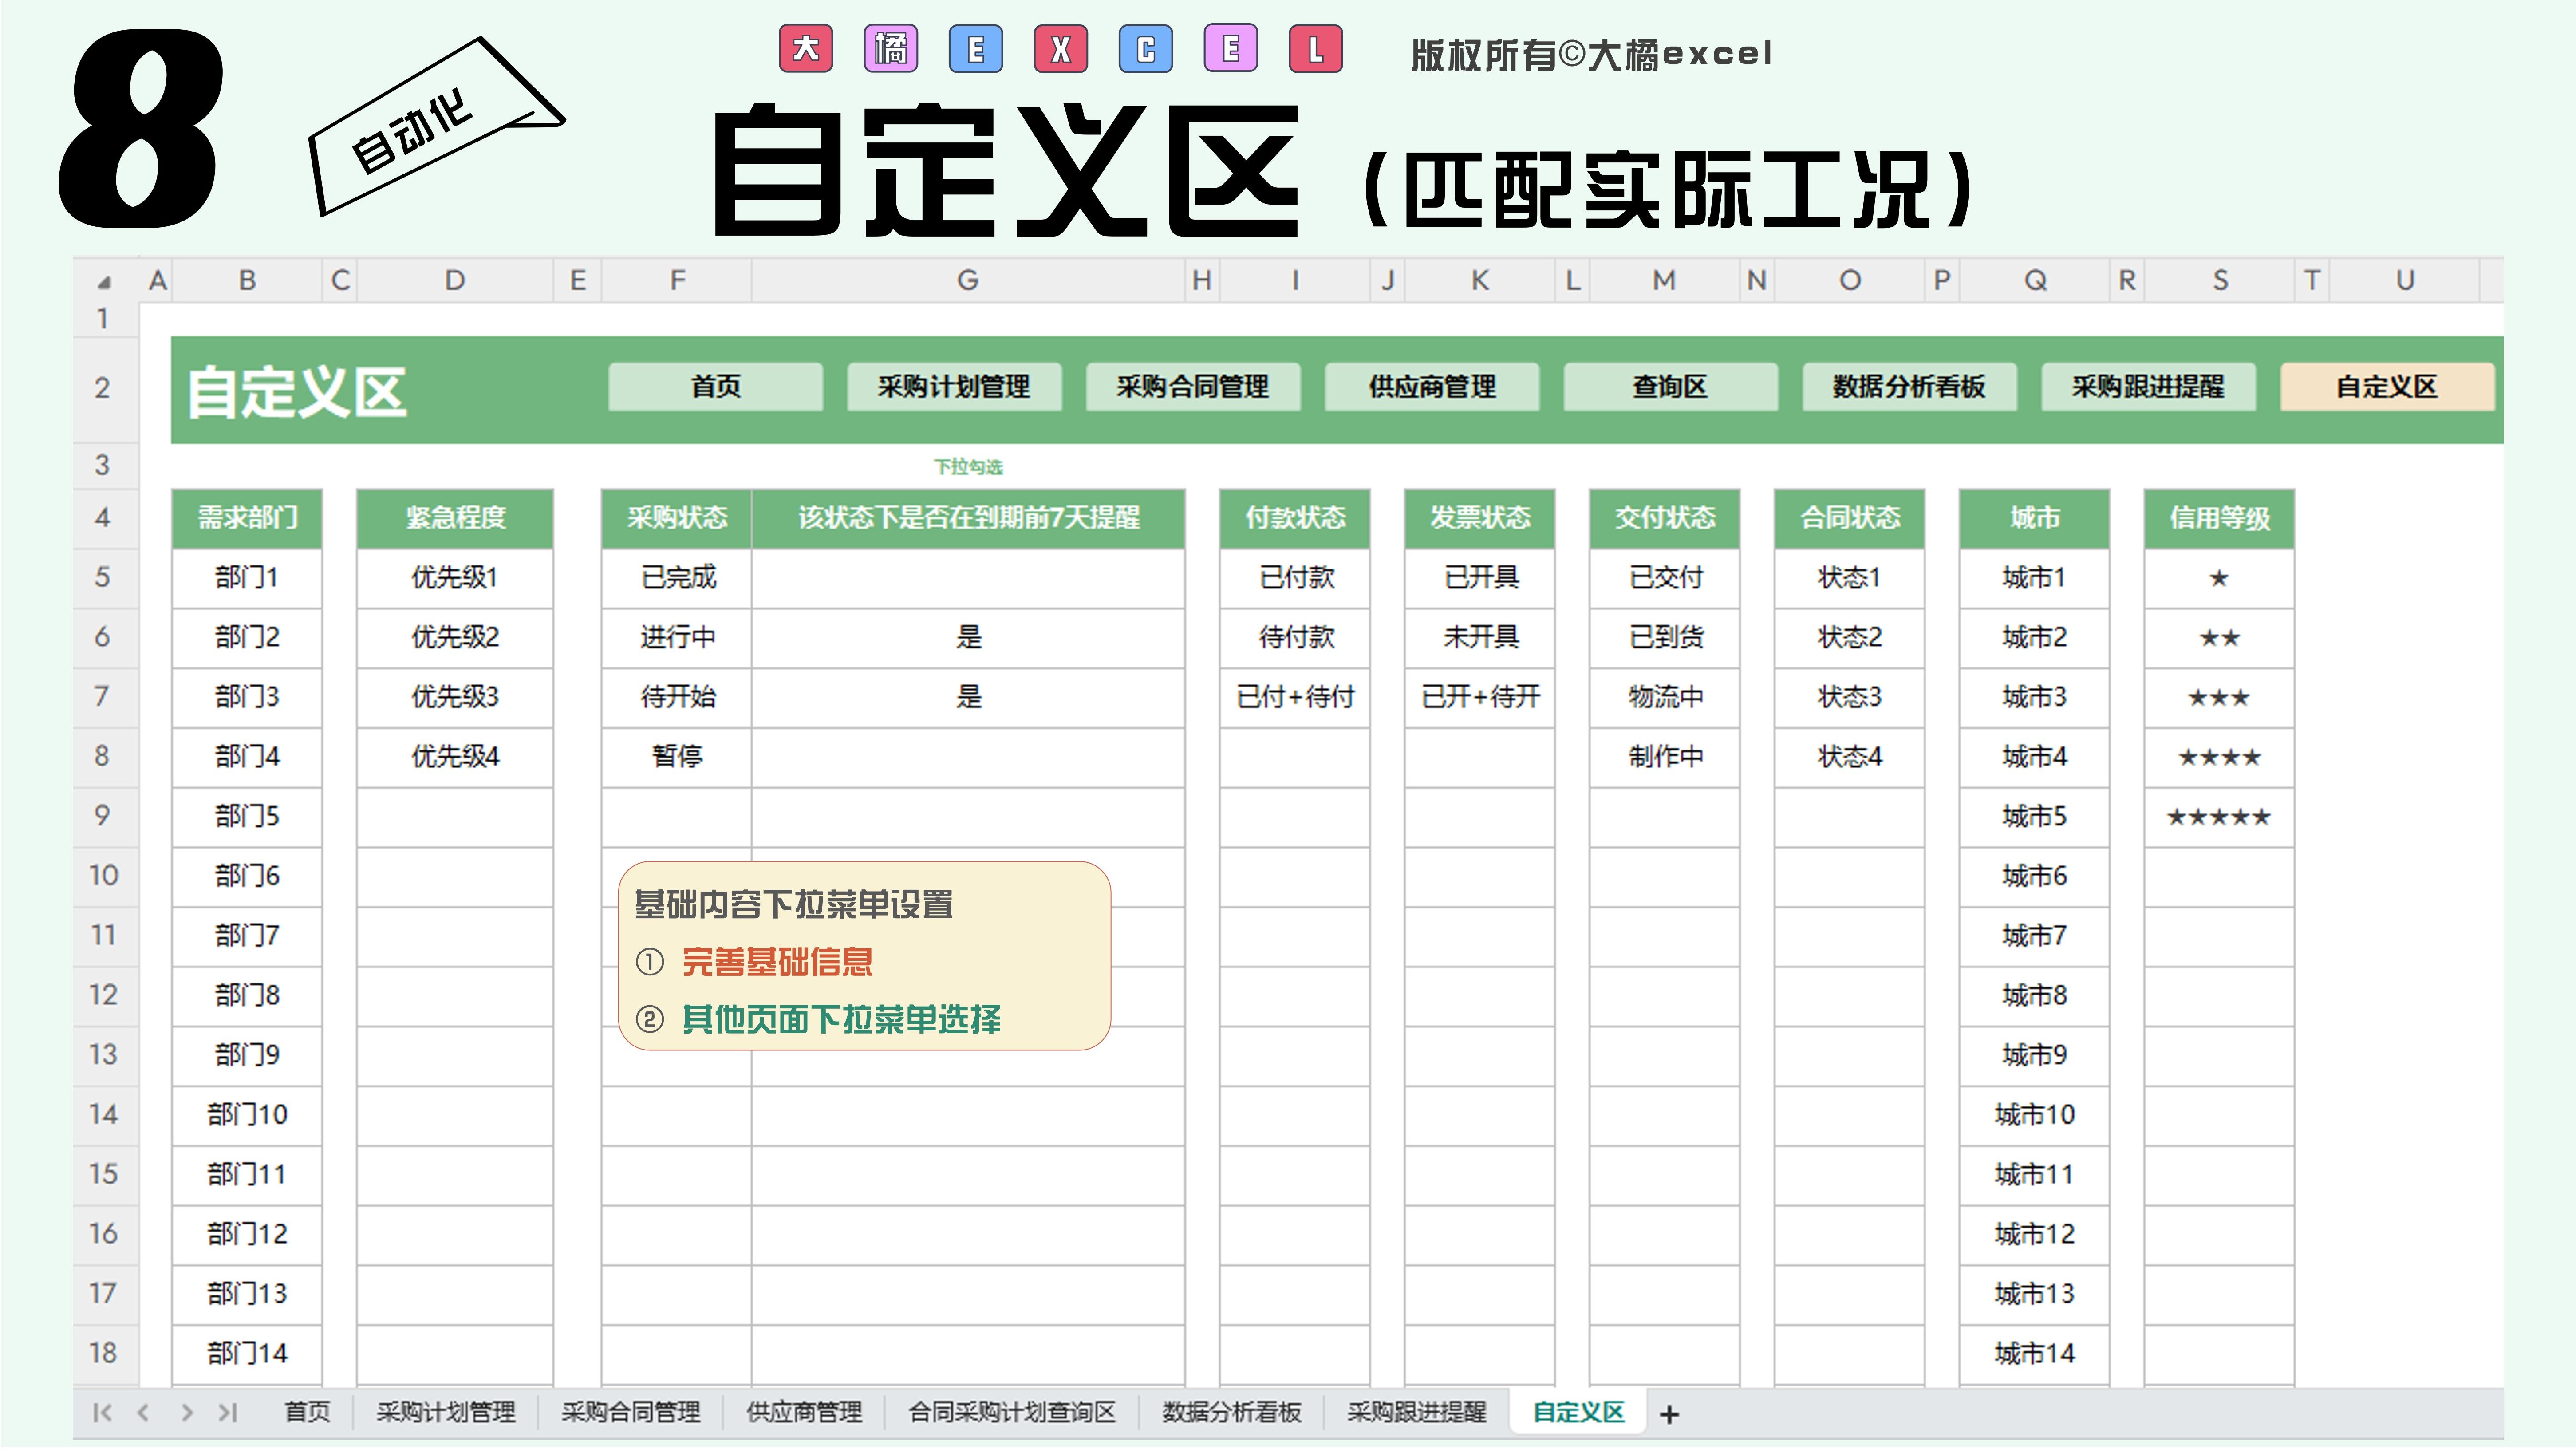The image size is (2576, 1449).
Task: Switch to the 采购计划管理 sheet tab
Action: pyautogui.click(x=445, y=1412)
